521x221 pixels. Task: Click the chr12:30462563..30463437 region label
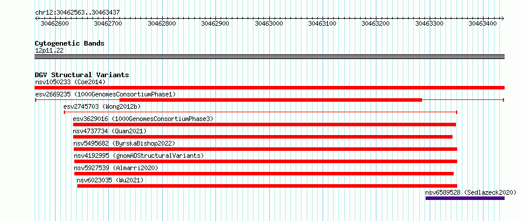[77, 13]
